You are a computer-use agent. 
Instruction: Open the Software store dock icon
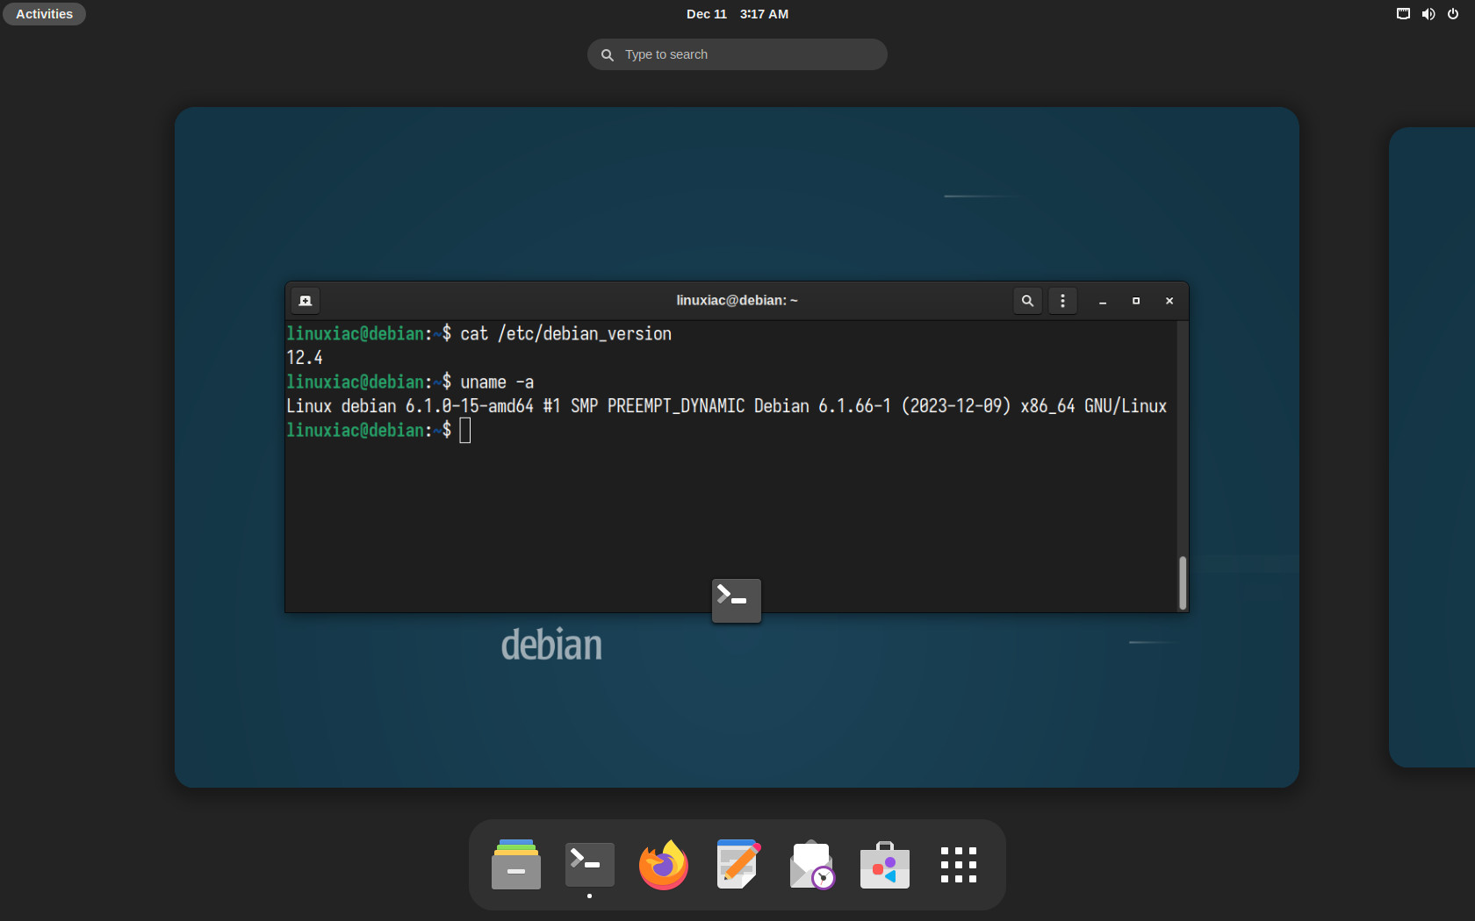tap(885, 865)
